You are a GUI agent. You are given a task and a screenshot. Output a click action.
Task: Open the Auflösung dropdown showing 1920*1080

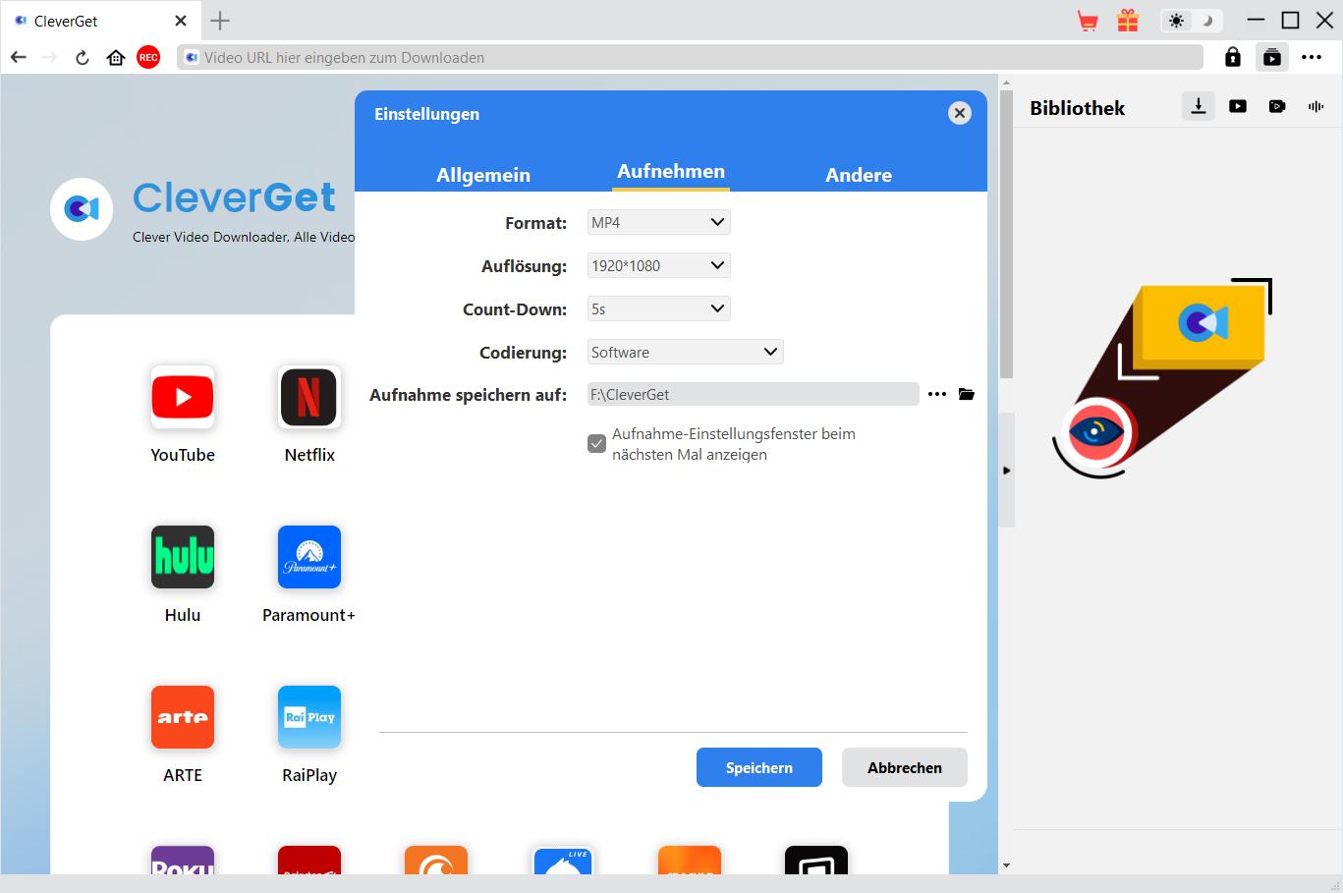click(658, 266)
